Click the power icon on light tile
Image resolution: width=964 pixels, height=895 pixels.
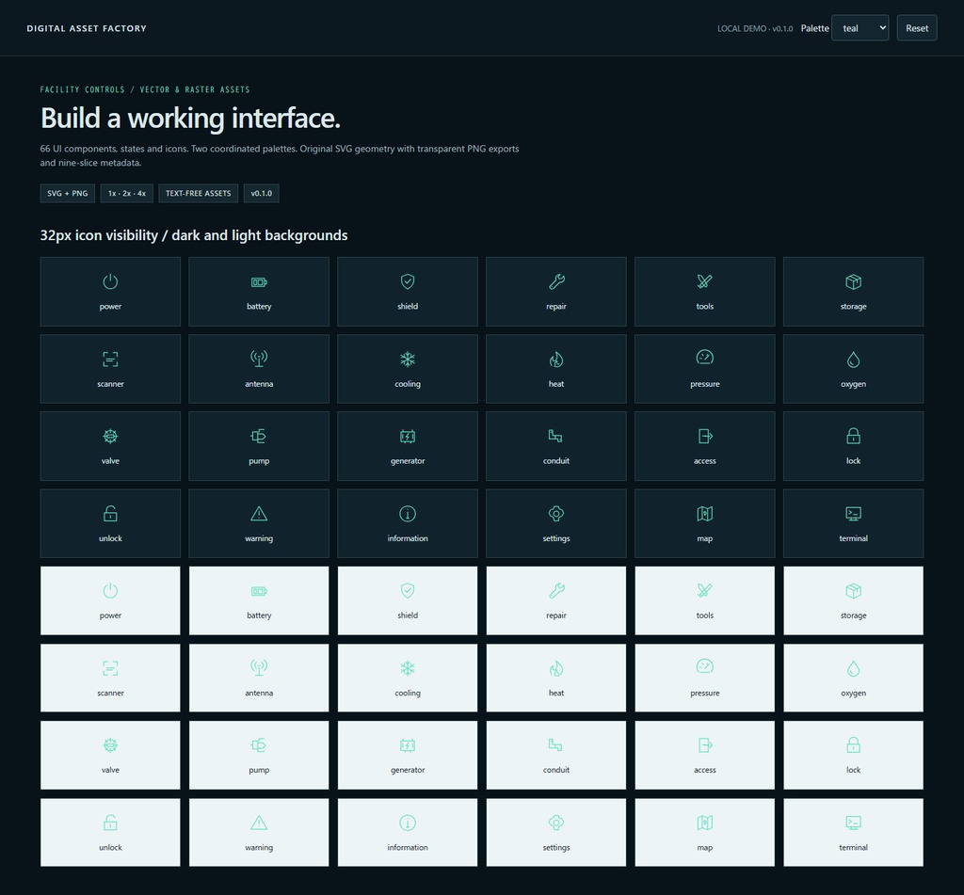point(110,591)
